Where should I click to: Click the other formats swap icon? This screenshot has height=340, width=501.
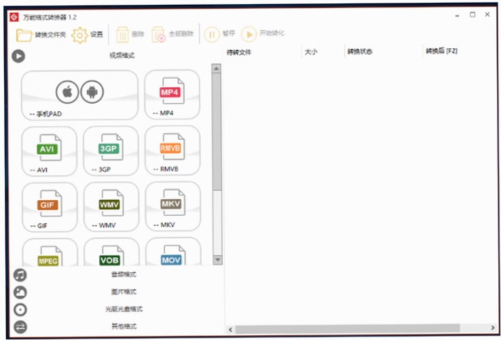pyautogui.click(x=20, y=327)
